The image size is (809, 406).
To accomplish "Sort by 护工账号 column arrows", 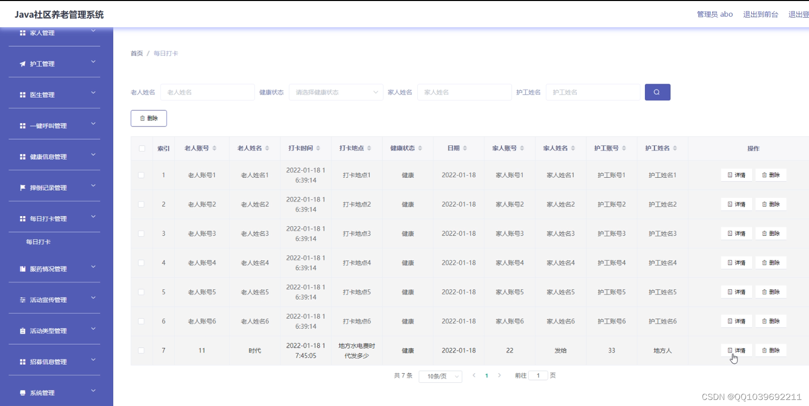I will (x=624, y=148).
